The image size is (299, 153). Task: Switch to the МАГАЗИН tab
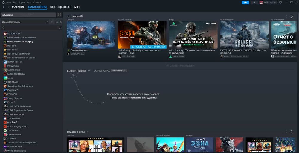click(19, 7)
